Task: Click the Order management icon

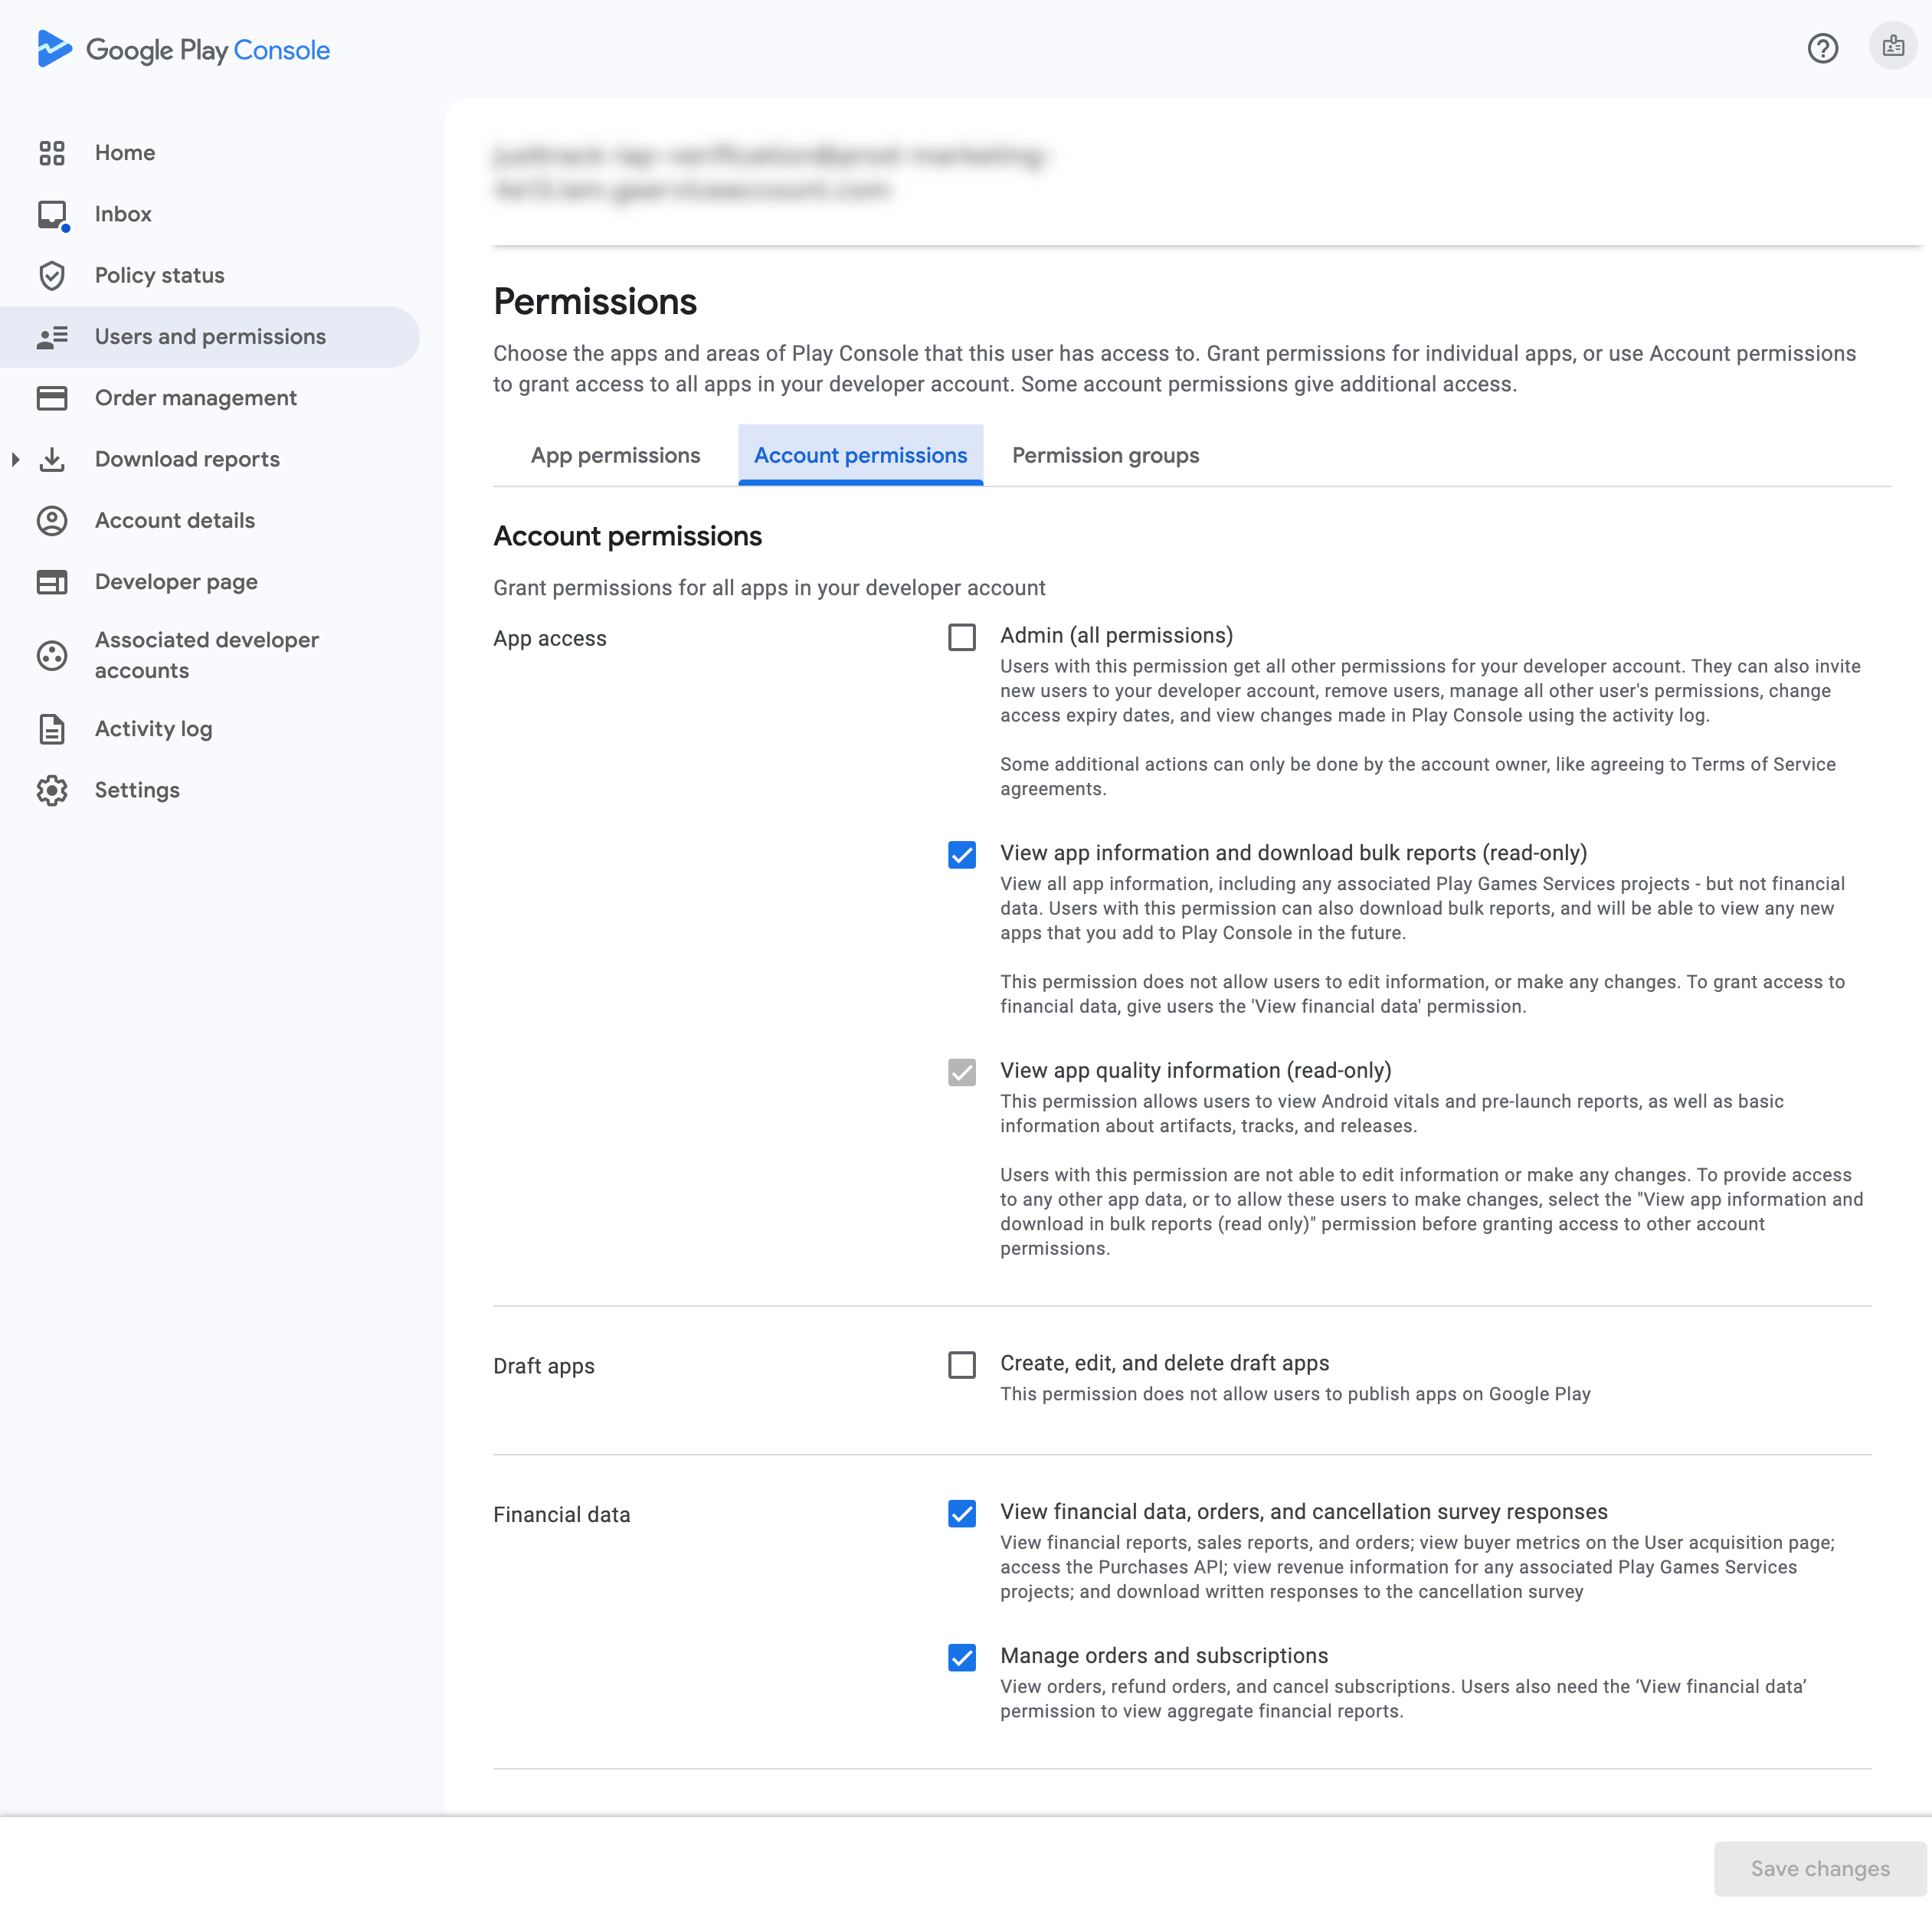Action: (x=53, y=398)
